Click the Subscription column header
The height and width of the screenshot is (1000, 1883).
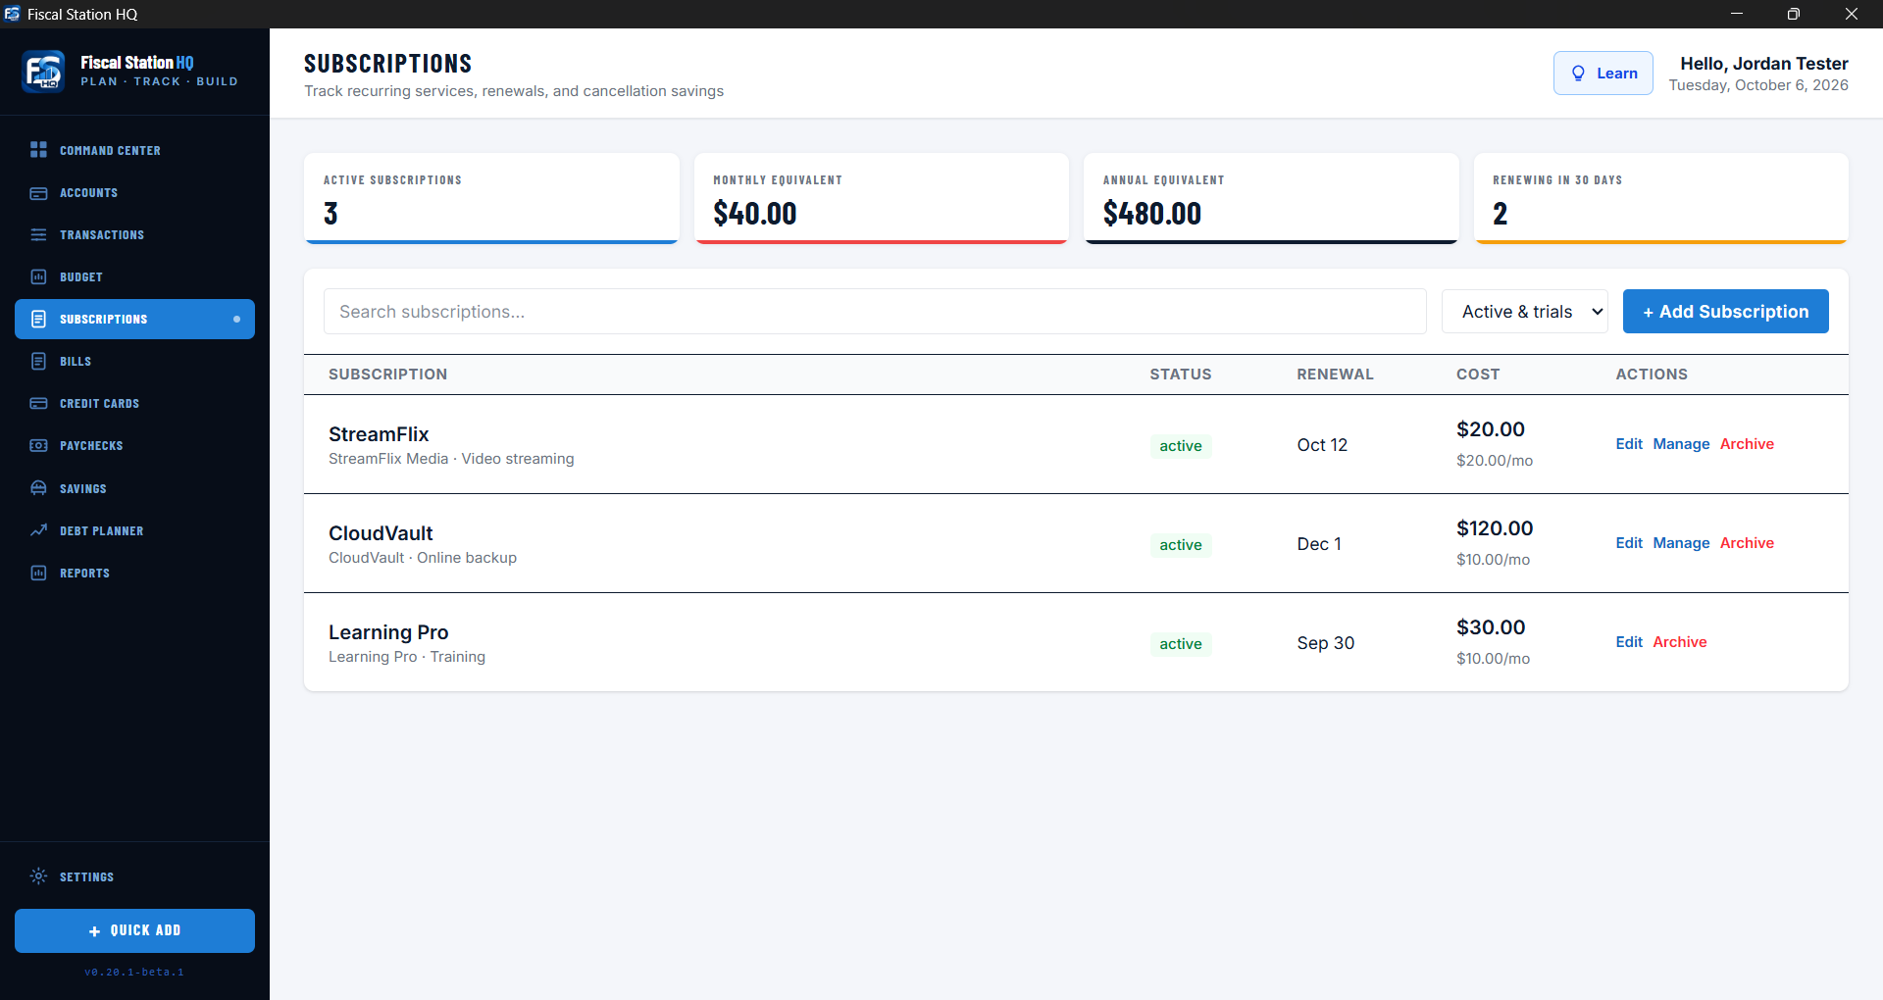coord(387,375)
